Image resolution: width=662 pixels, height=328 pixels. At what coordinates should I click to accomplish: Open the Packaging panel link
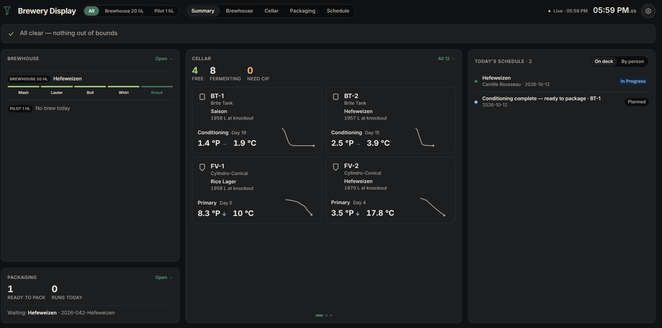164,278
